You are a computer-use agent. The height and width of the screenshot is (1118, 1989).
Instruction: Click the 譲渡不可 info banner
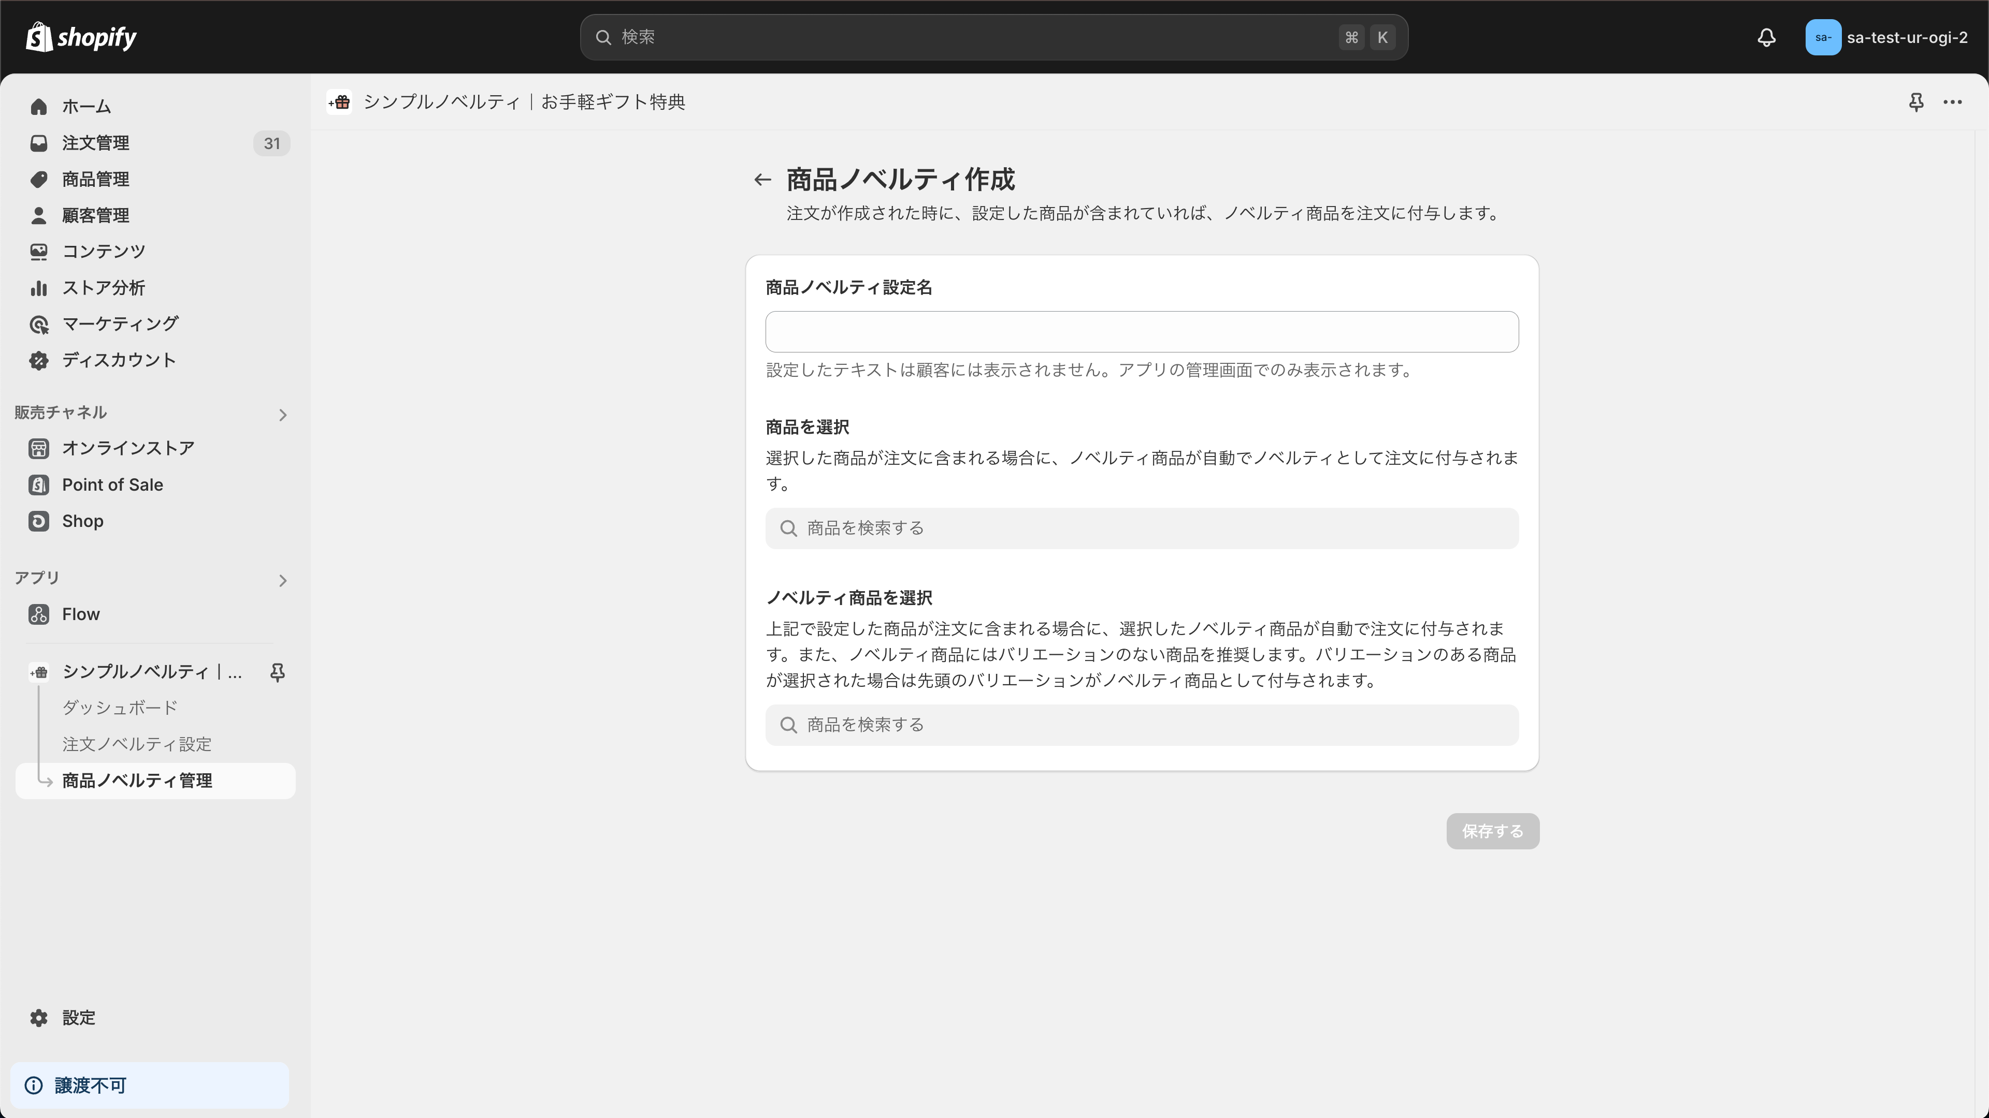coord(149,1085)
